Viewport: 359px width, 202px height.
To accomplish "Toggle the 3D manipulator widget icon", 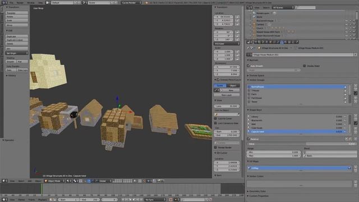I will pos(85,181).
